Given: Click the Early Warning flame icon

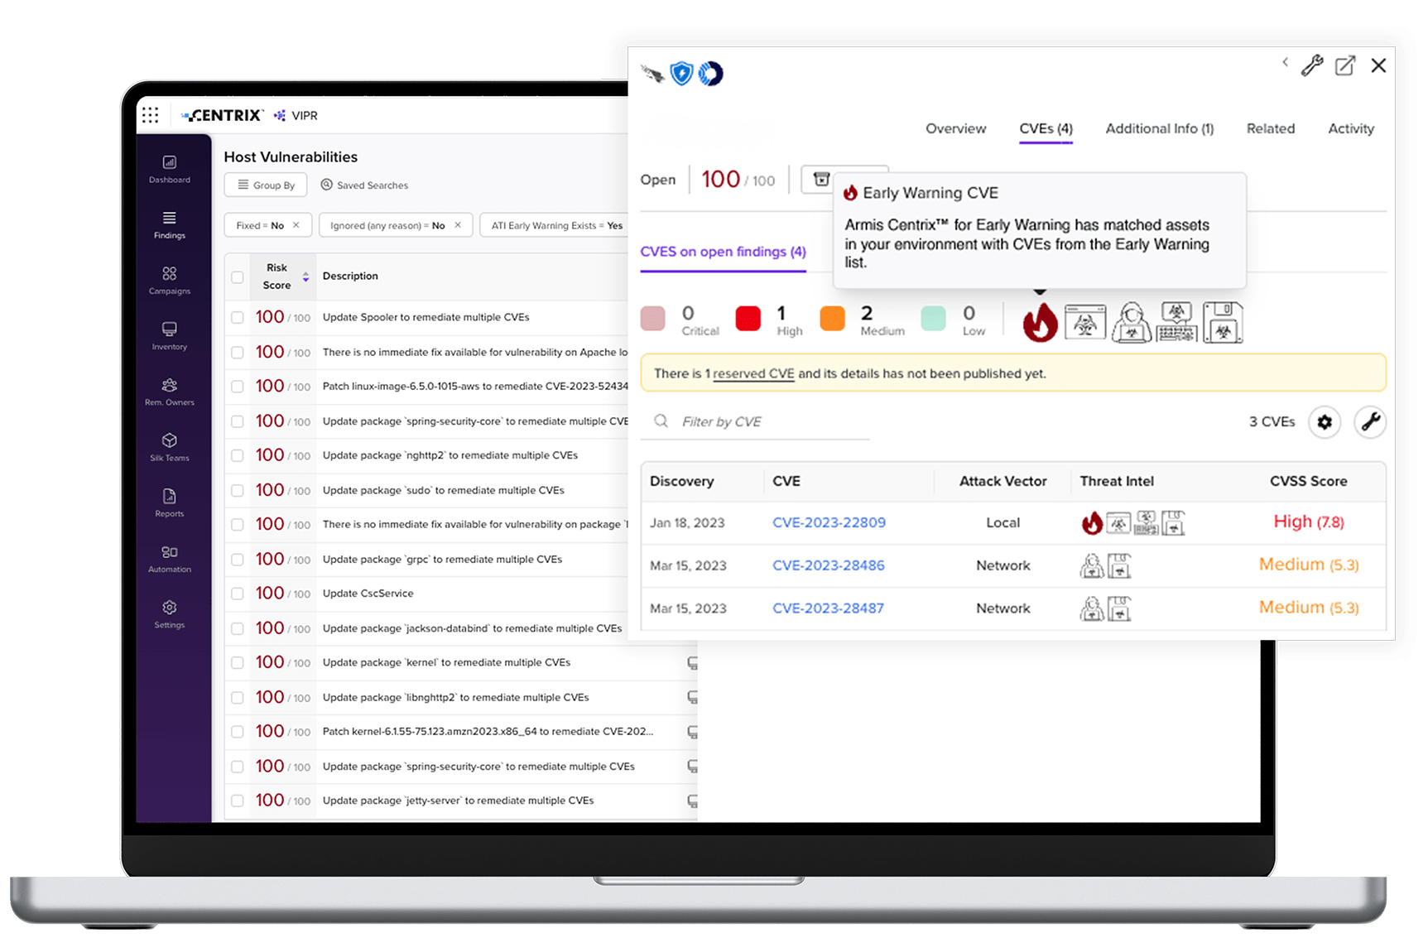Looking at the screenshot, I should (x=1040, y=323).
